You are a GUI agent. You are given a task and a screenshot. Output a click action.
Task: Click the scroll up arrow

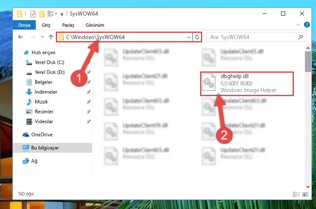(x=308, y=48)
